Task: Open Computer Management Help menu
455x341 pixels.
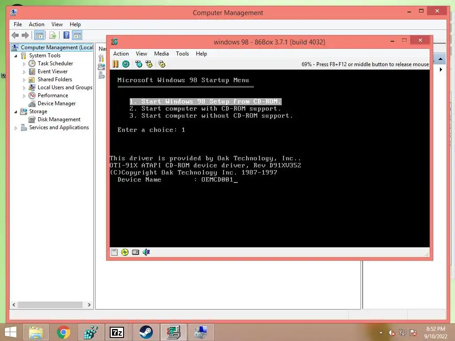Action: (75, 24)
